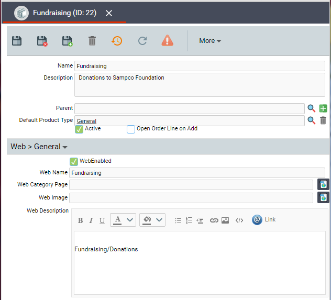
Task: Refresh the record with the reload icon
Action: click(x=142, y=41)
